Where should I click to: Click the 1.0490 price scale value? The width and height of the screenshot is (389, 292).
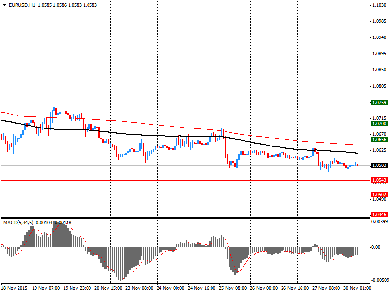point(380,199)
